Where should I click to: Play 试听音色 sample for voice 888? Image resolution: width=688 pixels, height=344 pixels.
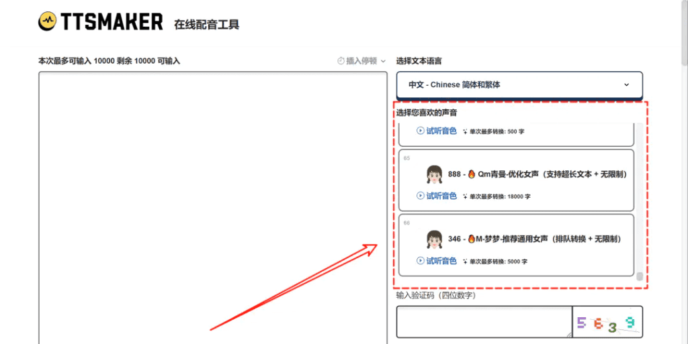pos(437,196)
